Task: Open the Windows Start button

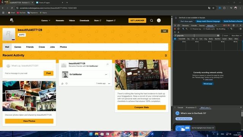Action: click(x=91, y=134)
